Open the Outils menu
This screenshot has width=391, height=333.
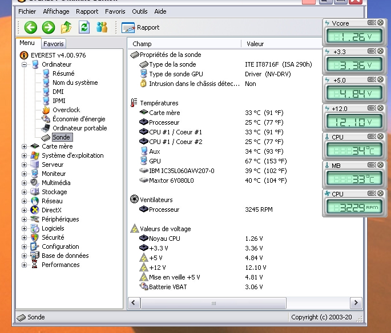(139, 11)
